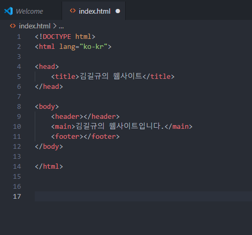Click the header tag pair on line 9
Viewport: 252px width, 235px height.
click(85, 117)
